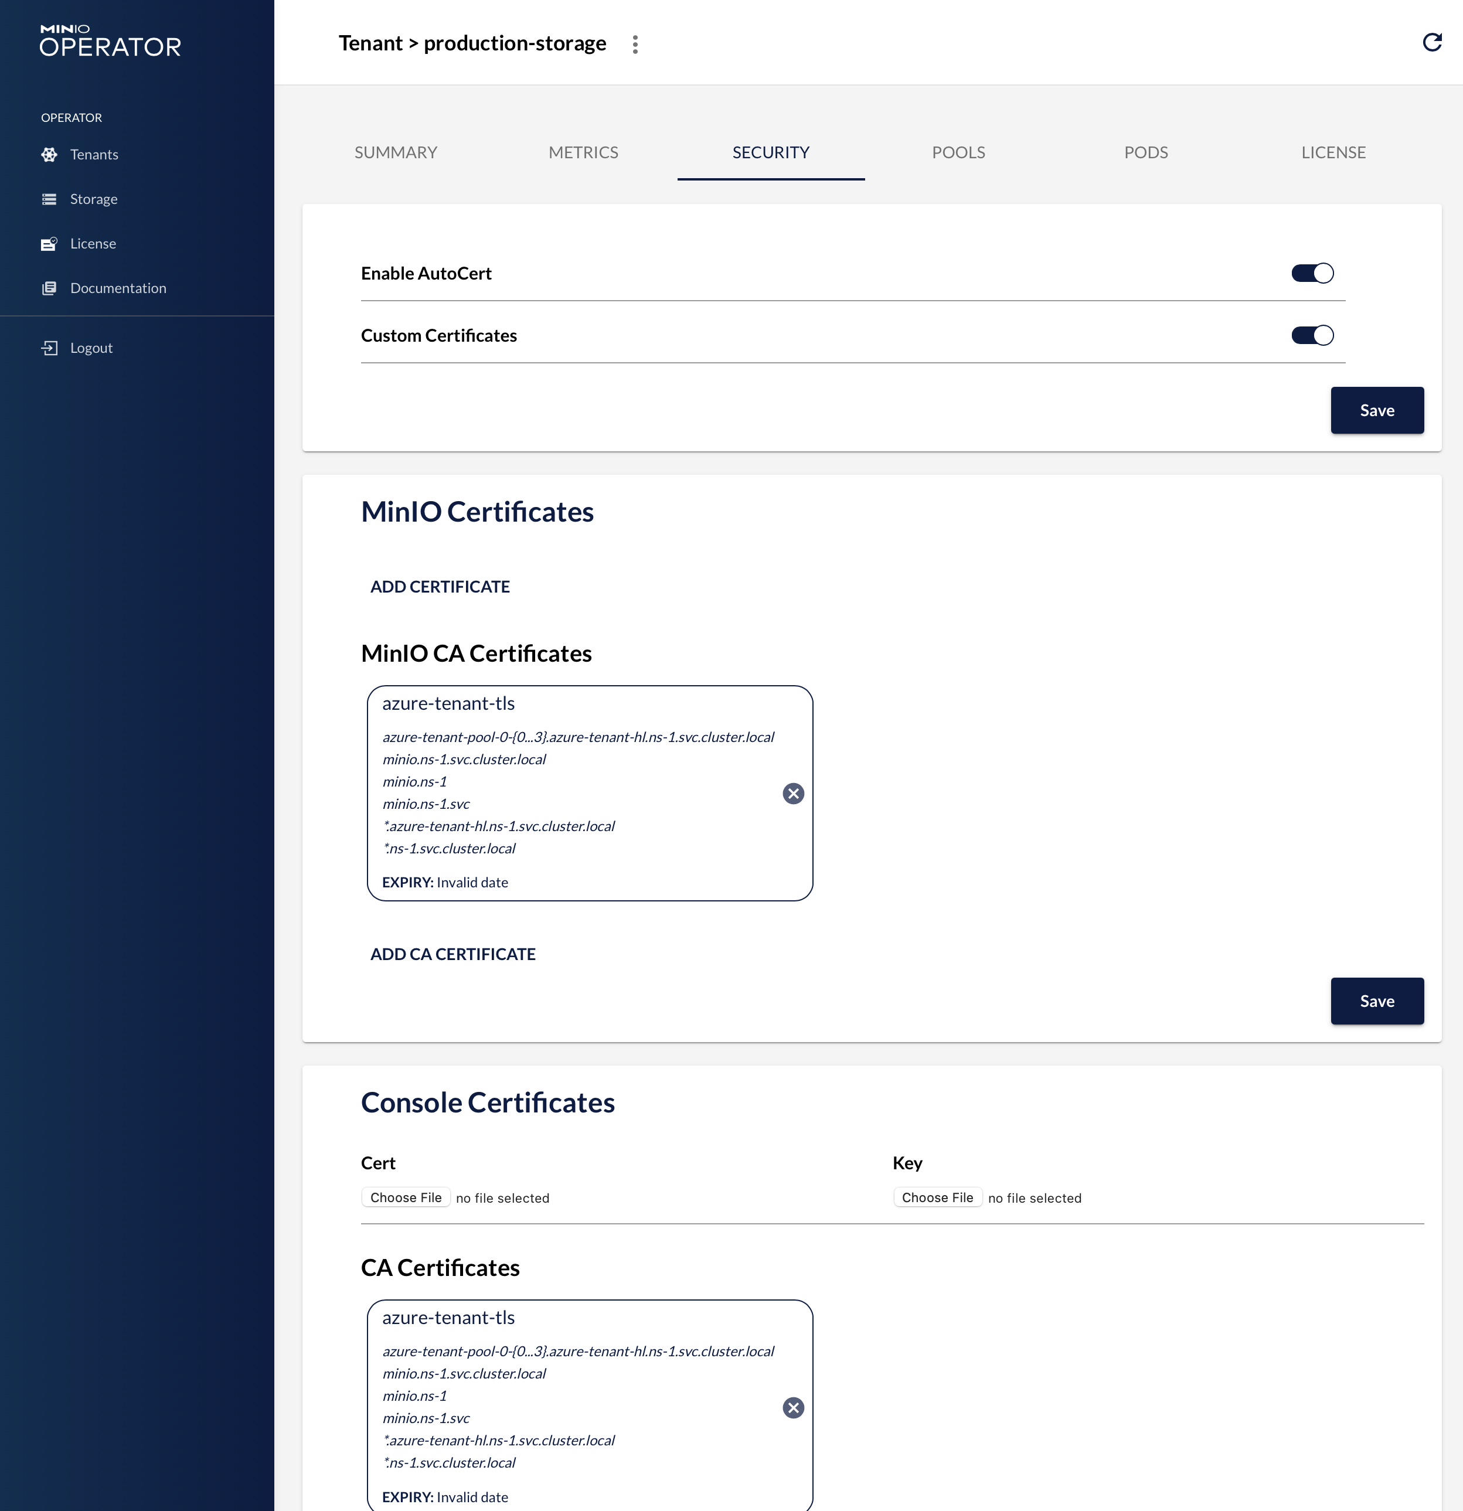1463x1511 pixels.
Task: Open Documentation in the sidebar
Action: coord(117,288)
